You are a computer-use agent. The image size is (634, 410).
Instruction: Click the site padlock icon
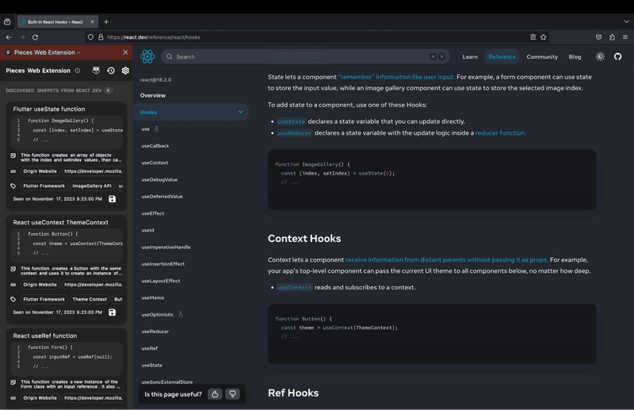[x=101, y=36]
